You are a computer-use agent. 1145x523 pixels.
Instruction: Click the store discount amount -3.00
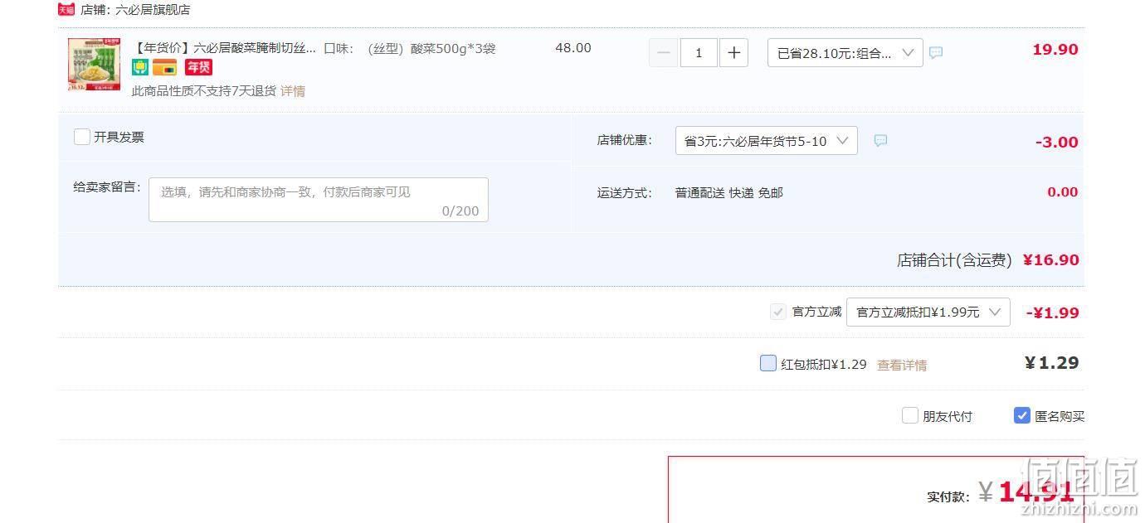(x=1057, y=143)
